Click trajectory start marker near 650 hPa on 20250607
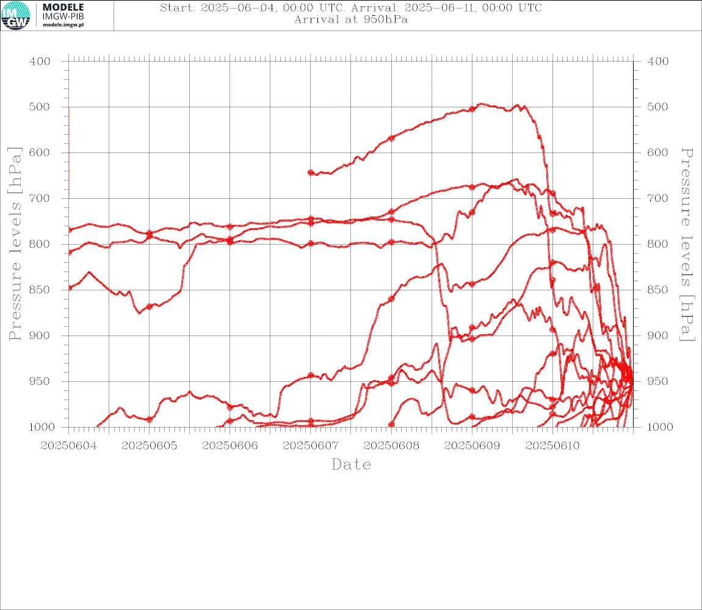Screen dimensions: 702x610 (311, 173)
